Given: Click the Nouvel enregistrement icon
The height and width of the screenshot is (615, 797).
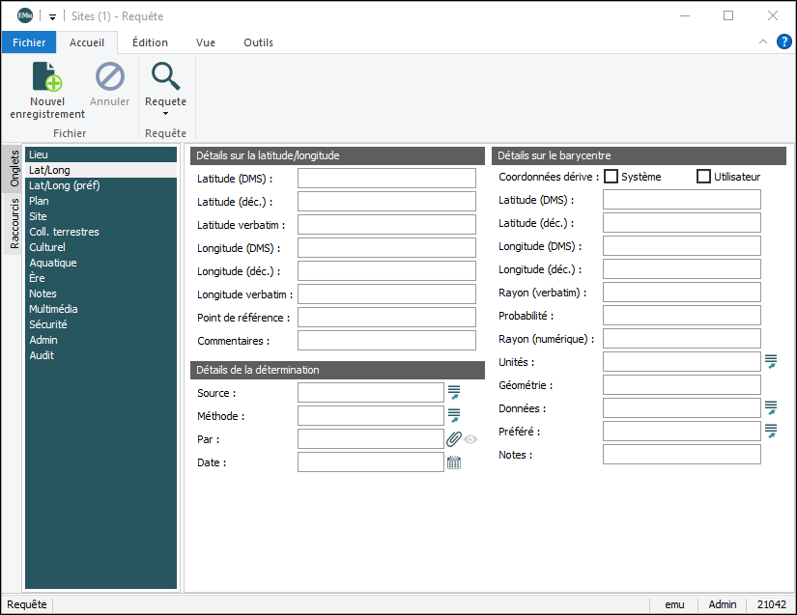Looking at the screenshot, I should click(x=47, y=77).
